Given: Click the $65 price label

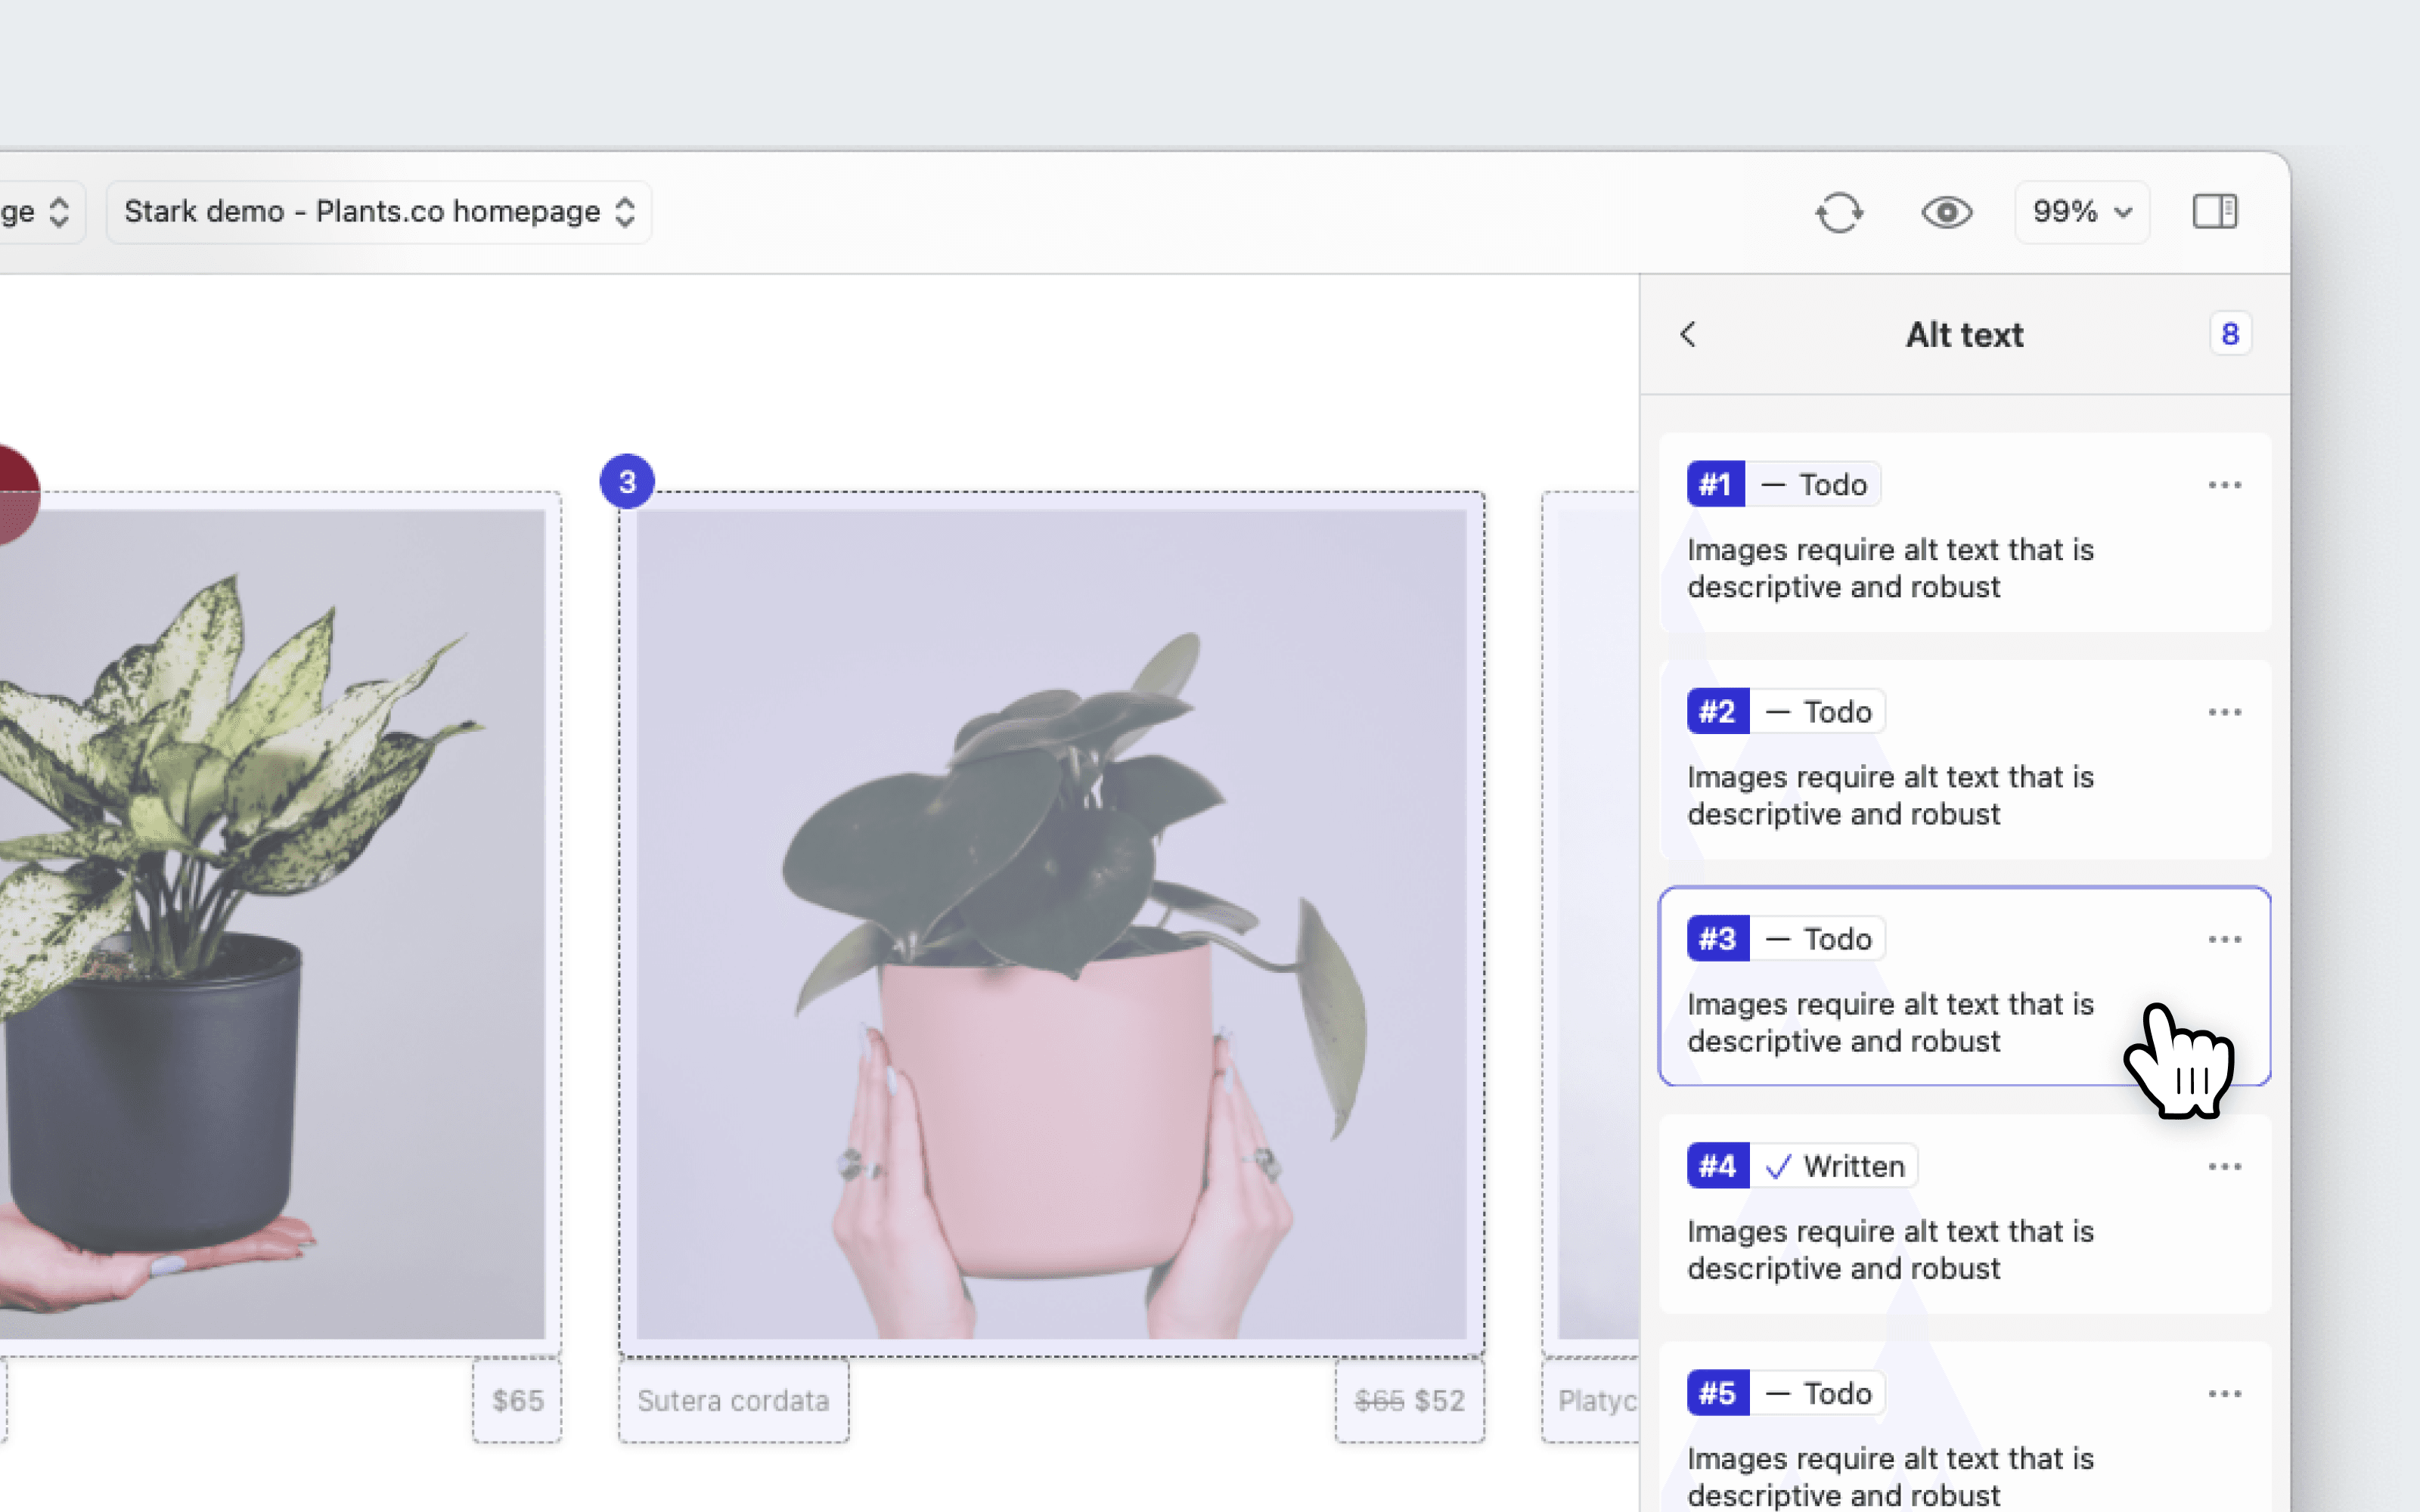Looking at the screenshot, I should 517,1400.
